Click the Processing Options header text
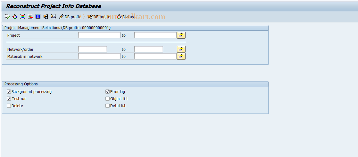The width and height of the screenshot is (358, 157). point(21,84)
